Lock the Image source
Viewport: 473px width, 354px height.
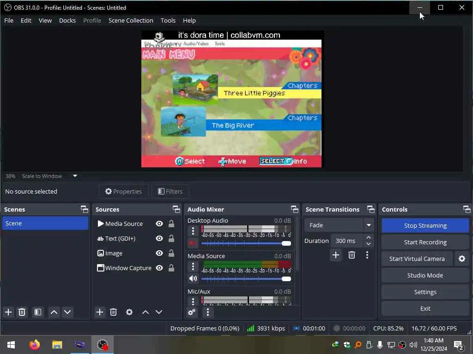coord(171,253)
